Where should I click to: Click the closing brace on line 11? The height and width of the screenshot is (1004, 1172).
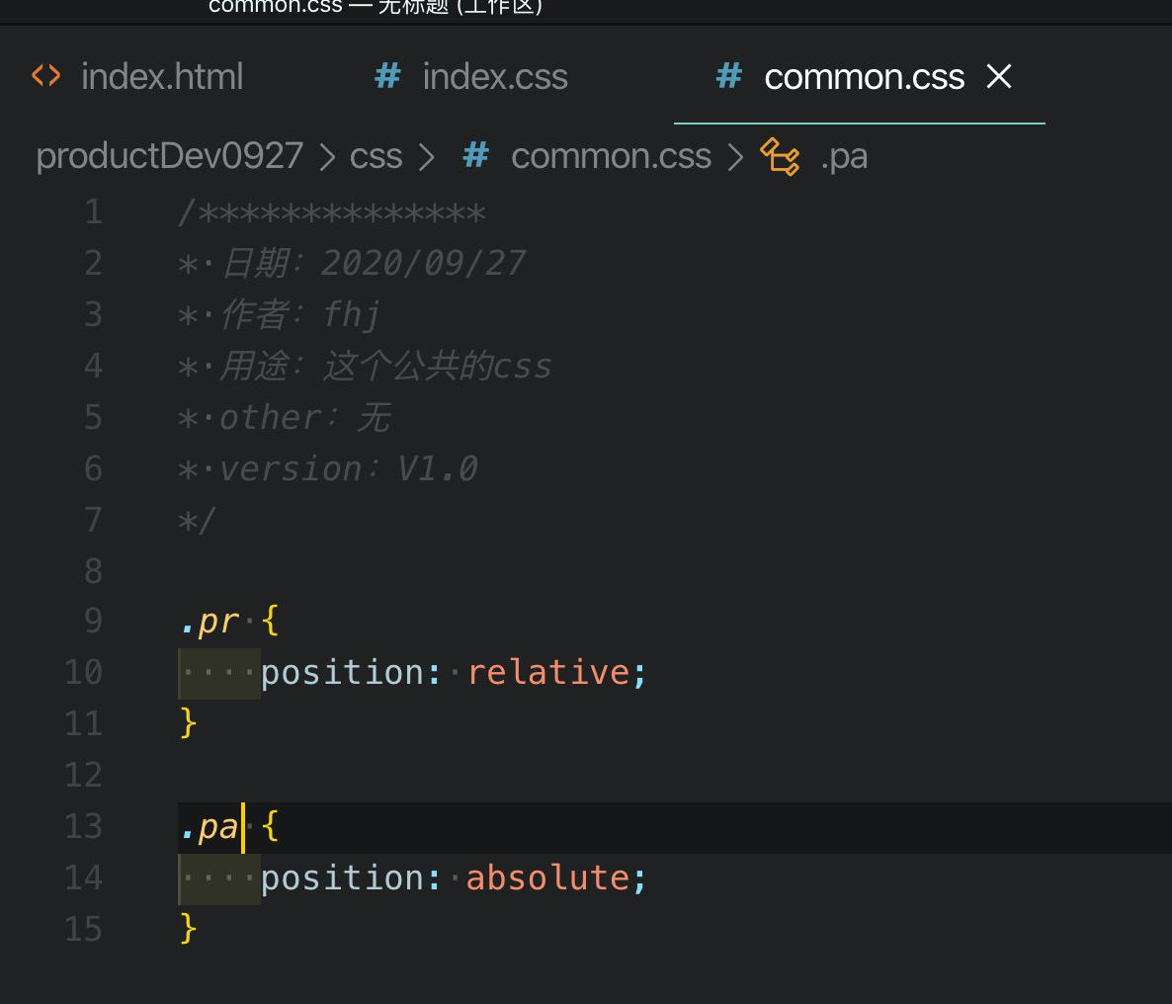pyautogui.click(x=189, y=723)
